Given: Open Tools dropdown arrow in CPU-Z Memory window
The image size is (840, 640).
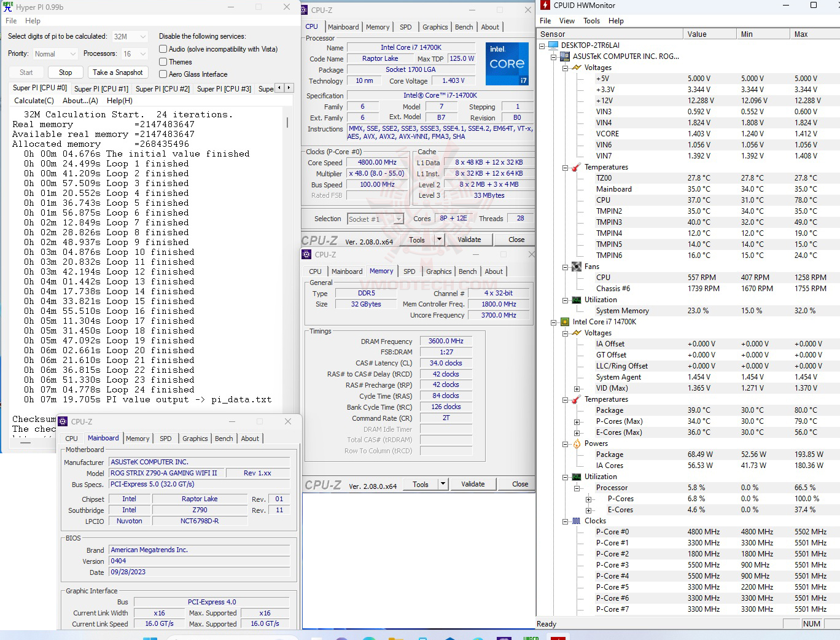Looking at the screenshot, I should click(x=443, y=484).
